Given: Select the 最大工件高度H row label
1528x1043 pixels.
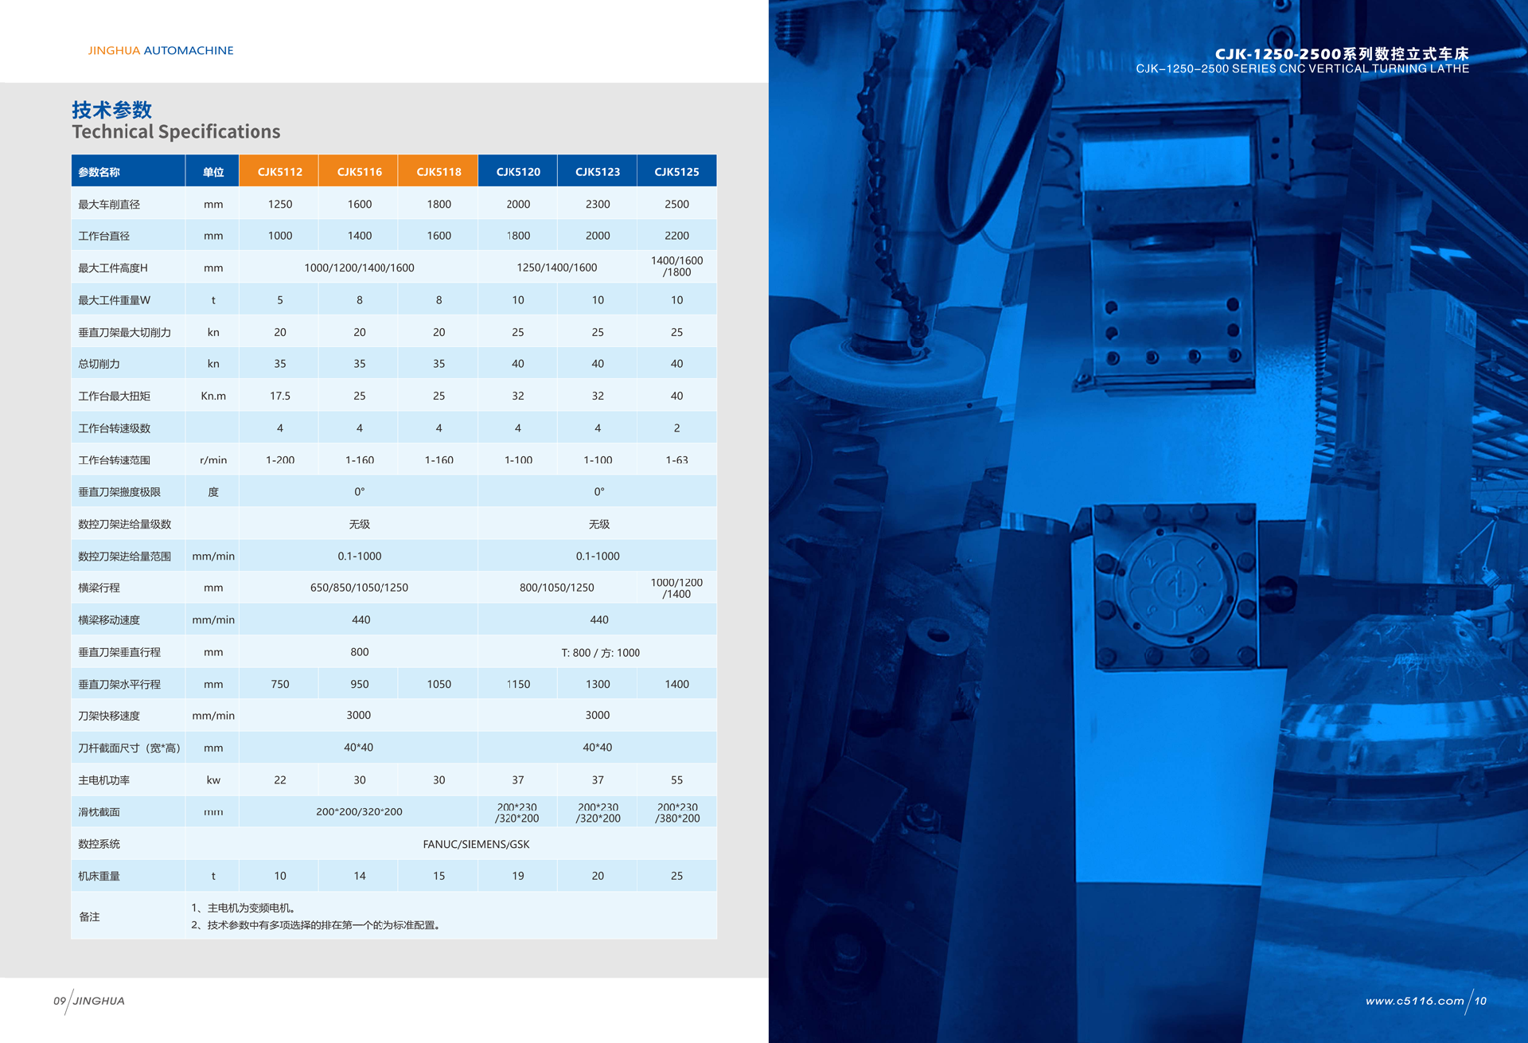Looking at the screenshot, I should coord(113,268).
